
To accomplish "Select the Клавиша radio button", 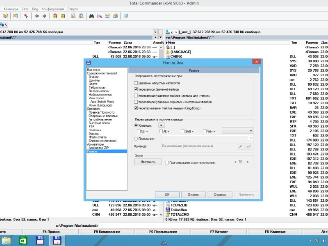I will click(136, 125).
